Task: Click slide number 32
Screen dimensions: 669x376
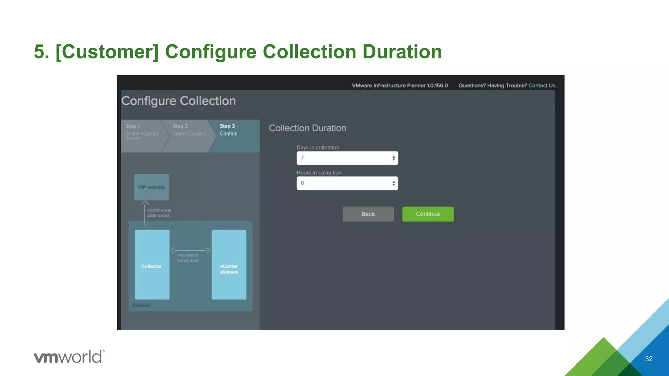Action: [649, 359]
